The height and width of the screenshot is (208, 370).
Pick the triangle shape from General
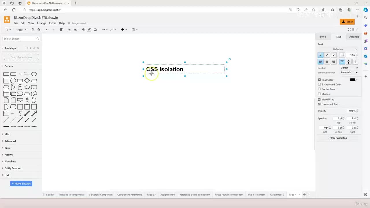point(13,87)
